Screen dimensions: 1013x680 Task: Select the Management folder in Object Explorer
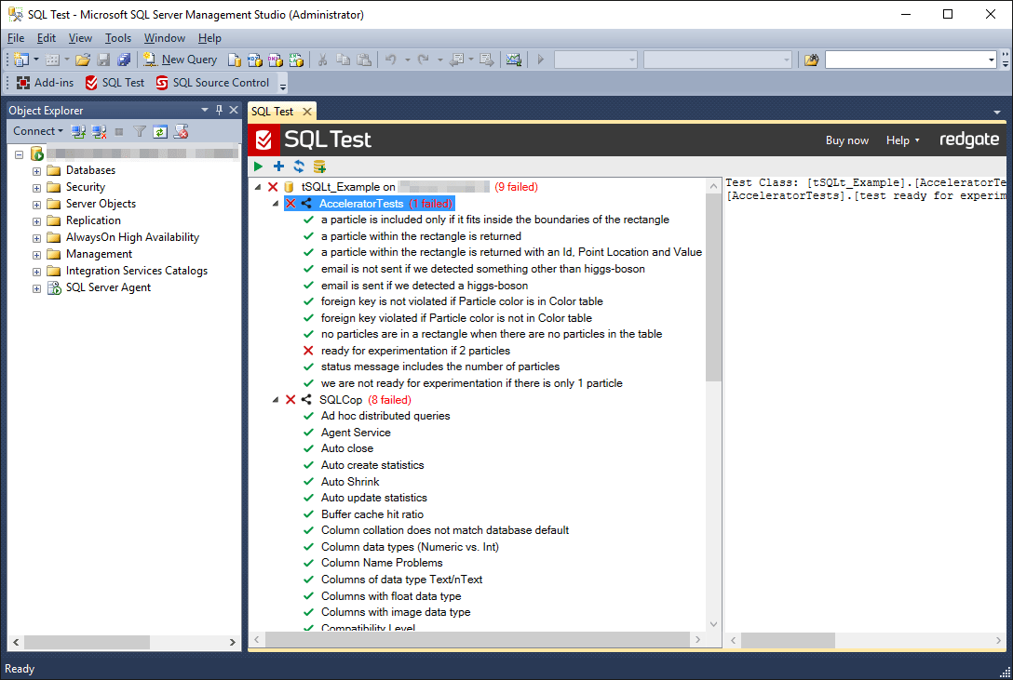(99, 254)
